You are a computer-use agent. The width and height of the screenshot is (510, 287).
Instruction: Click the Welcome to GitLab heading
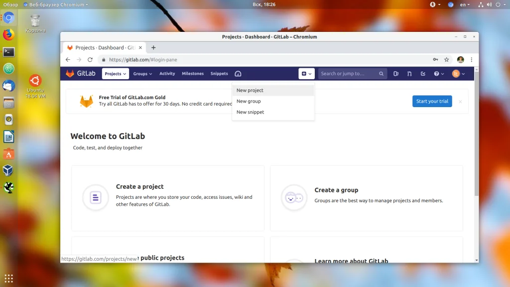click(x=108, y=136)
